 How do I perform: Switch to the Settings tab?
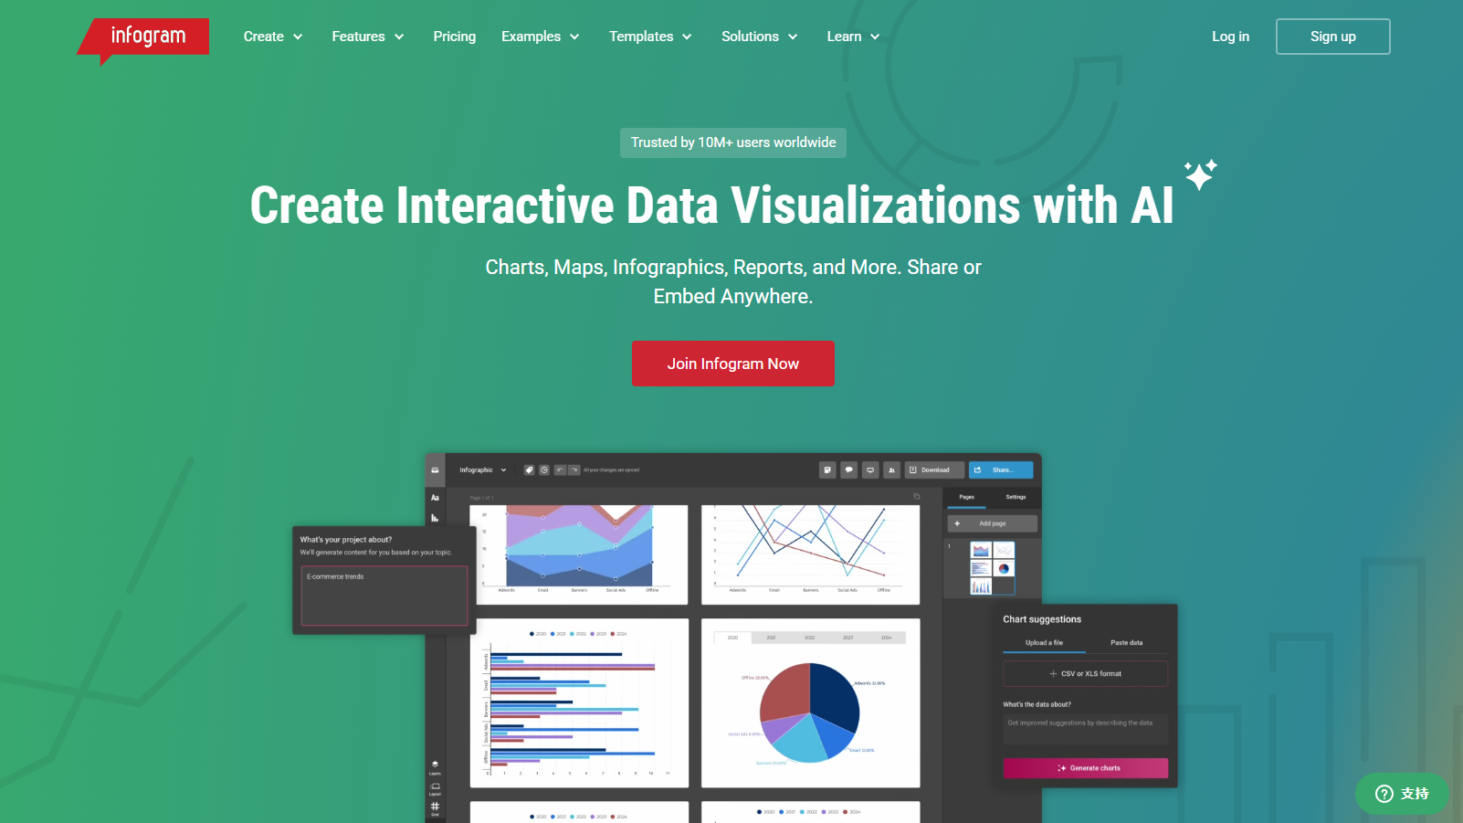(x=1016, y=498)
